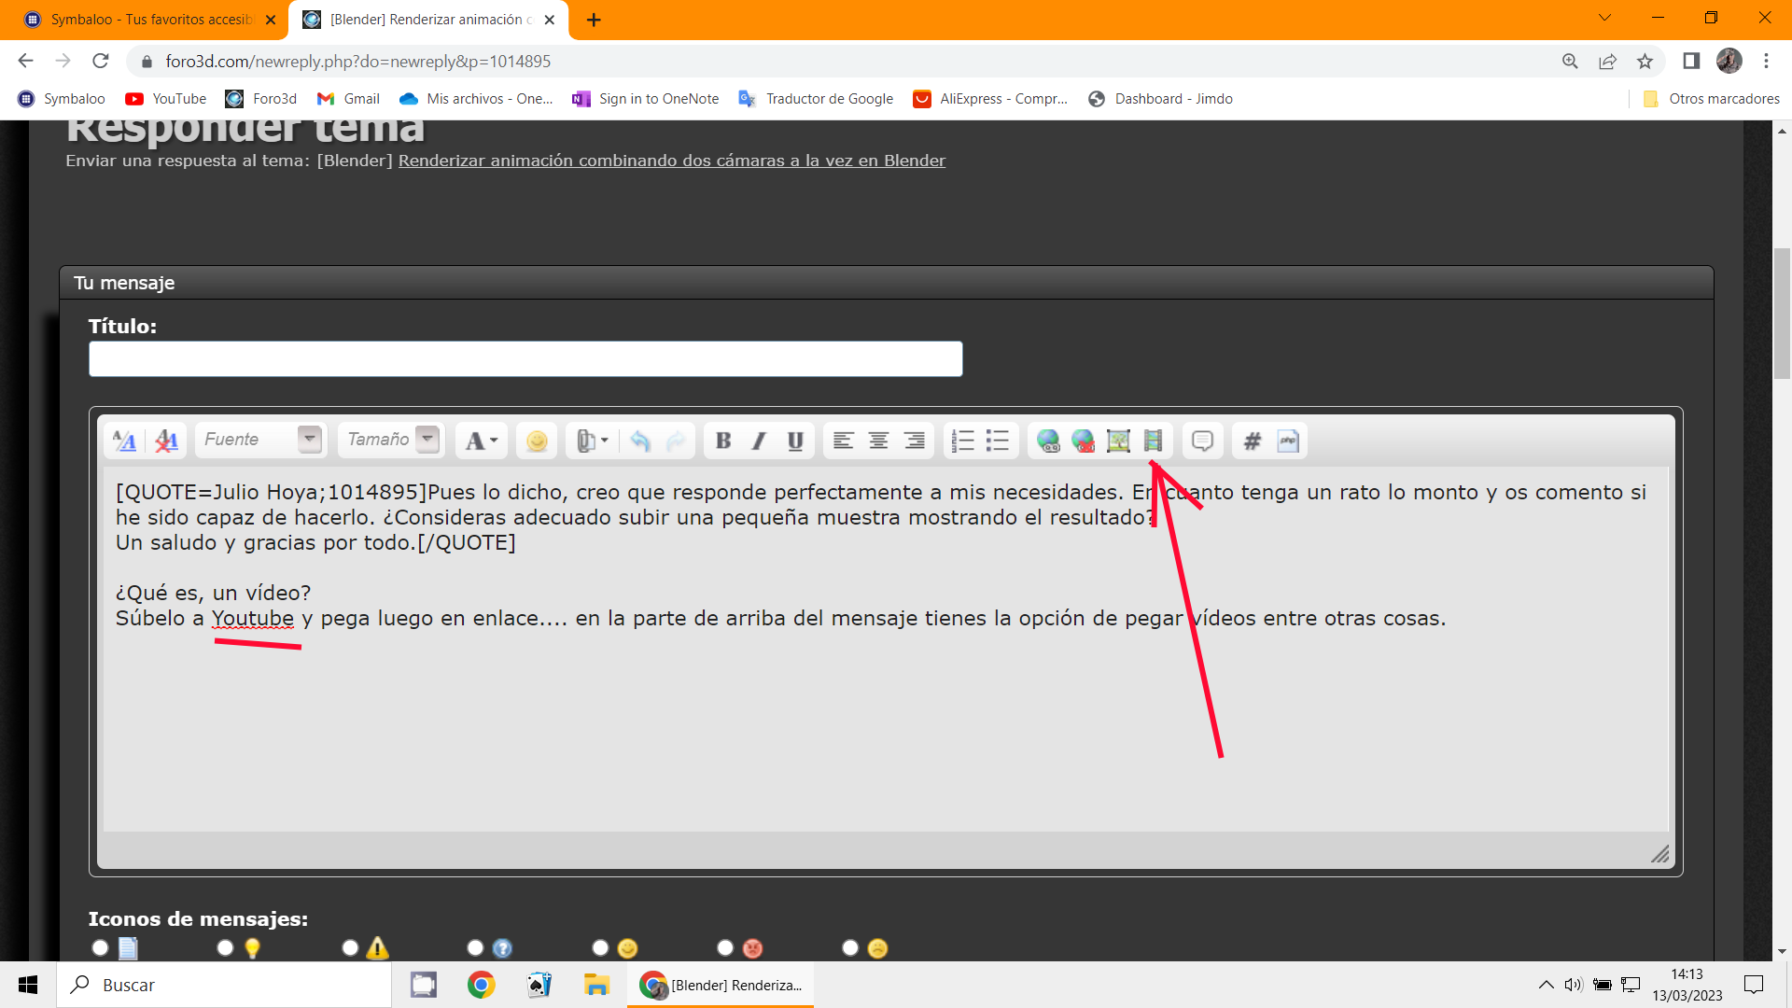Image resolution: width=1792 pixels, height=1008 pixels.
Task: Select the question mark message icon radio
Action: tap(475, 947)
